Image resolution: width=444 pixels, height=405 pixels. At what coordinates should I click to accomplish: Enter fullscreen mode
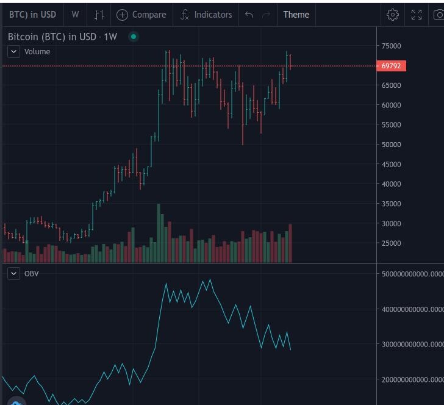click(417, 15)
